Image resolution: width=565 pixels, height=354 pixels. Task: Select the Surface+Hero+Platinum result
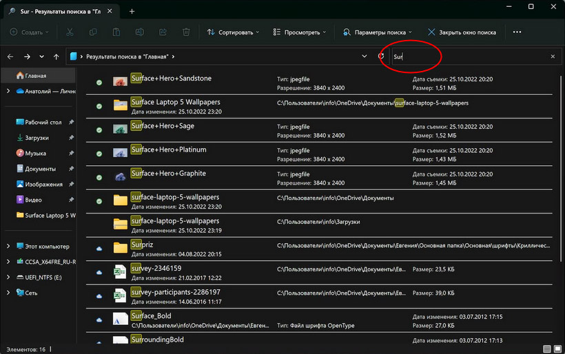pos(319,154)
